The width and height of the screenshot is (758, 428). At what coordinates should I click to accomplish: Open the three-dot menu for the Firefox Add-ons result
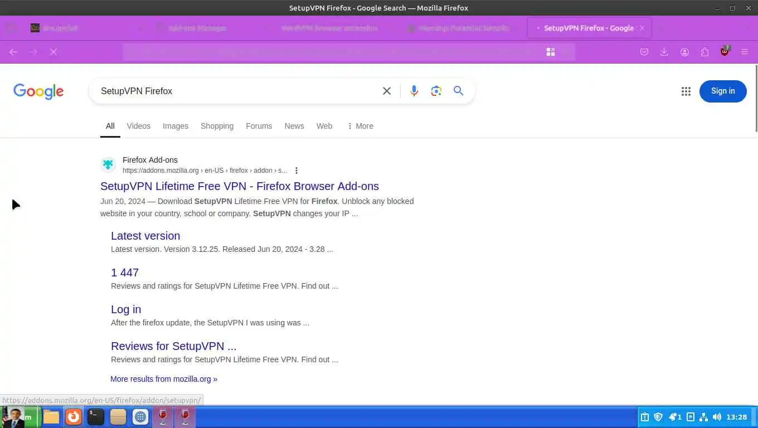pyautogui.click(x=297, y=171)
